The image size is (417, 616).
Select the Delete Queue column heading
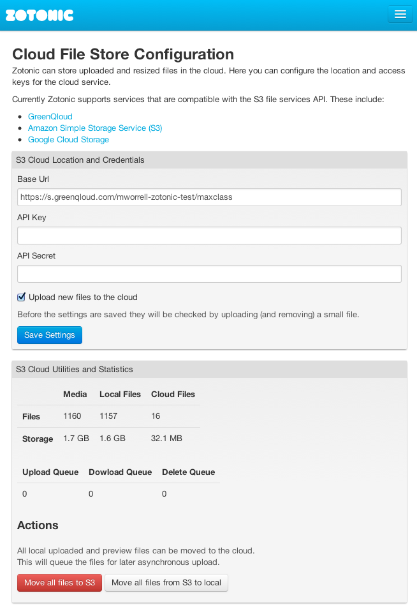pyautogui.click(x=188, y=472)
